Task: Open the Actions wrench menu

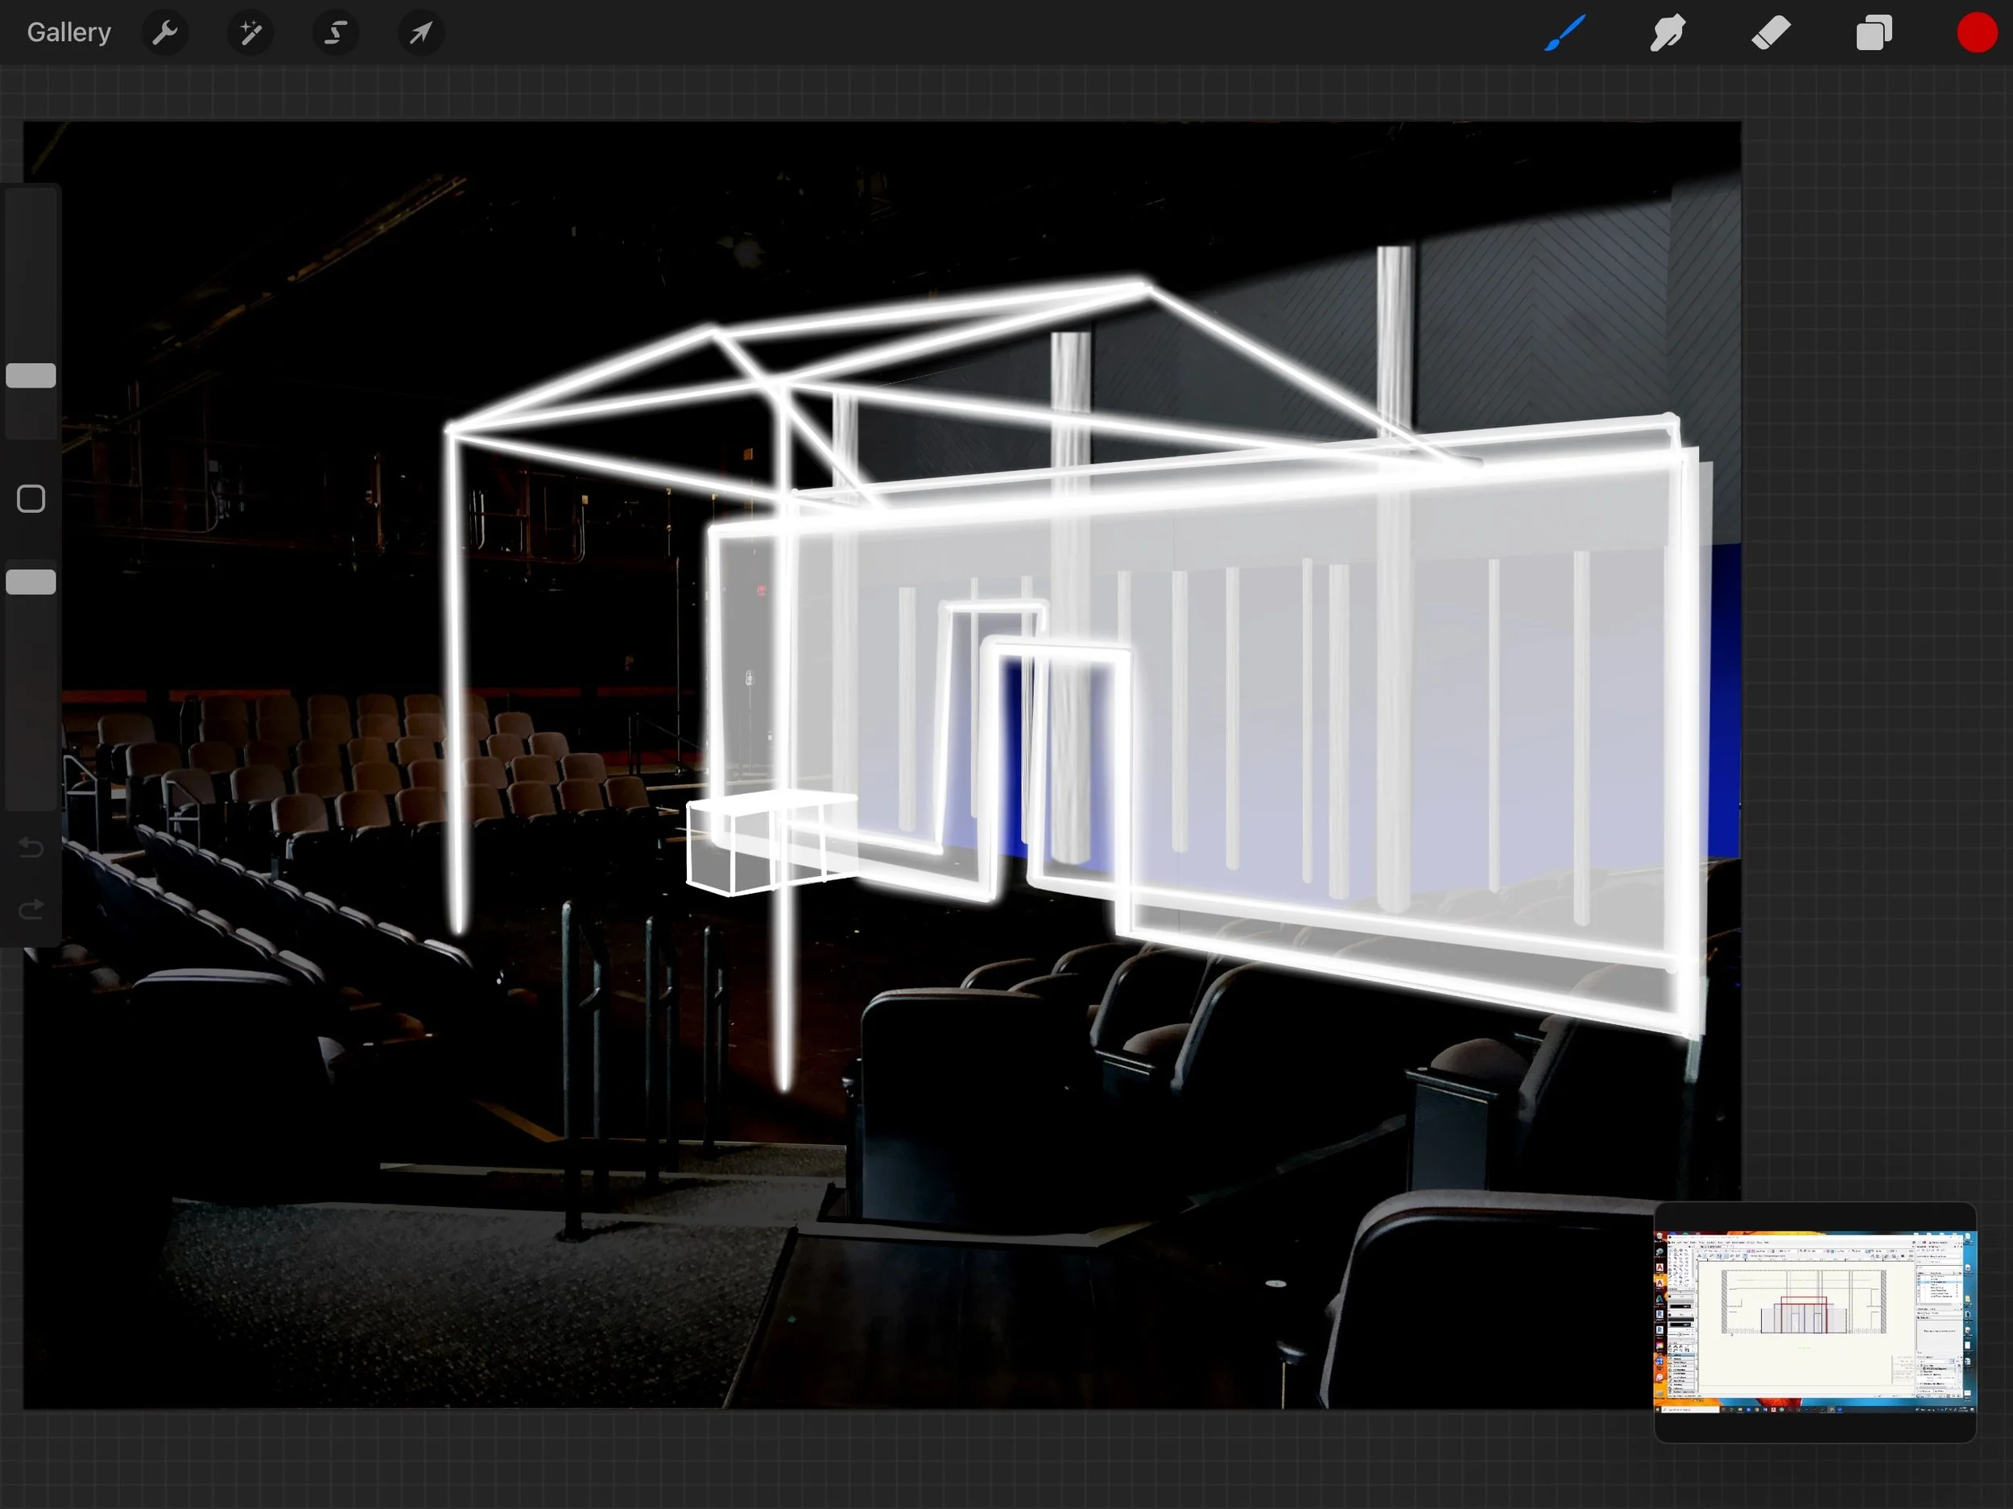Action: [165, 34]
